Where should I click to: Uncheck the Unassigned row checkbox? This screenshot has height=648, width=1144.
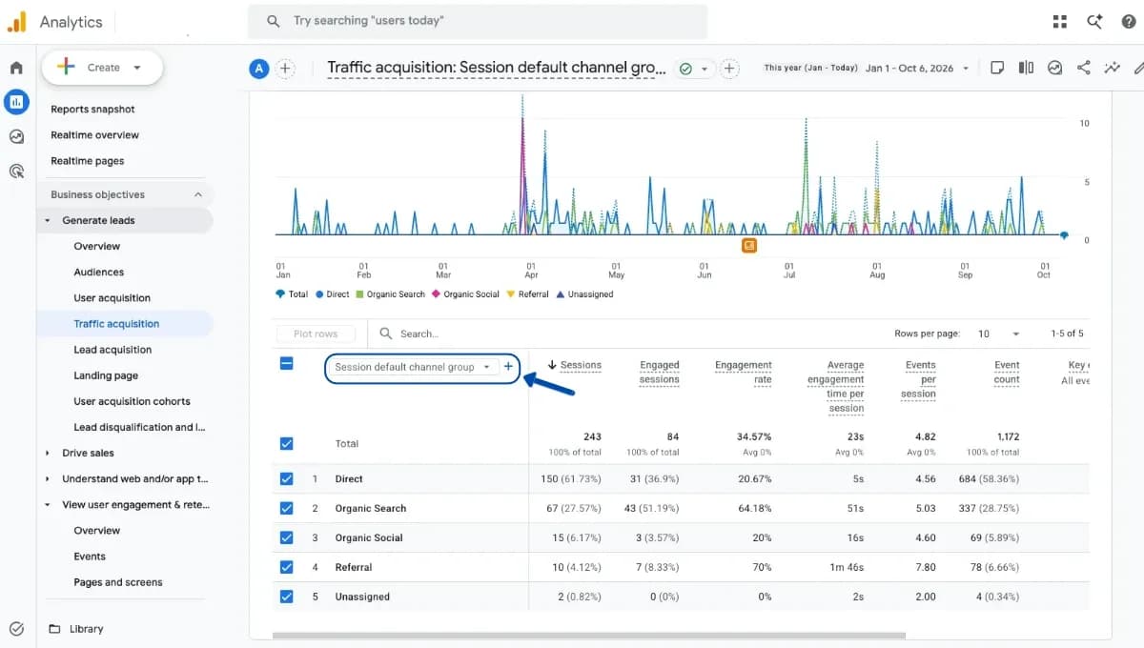click(286, 597)
